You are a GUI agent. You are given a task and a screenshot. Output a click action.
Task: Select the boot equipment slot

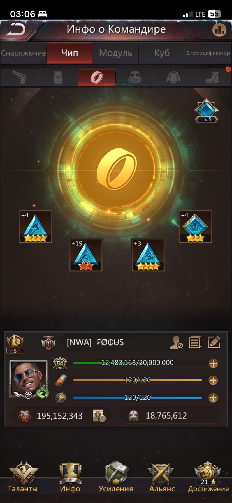[x=212, y=77]
